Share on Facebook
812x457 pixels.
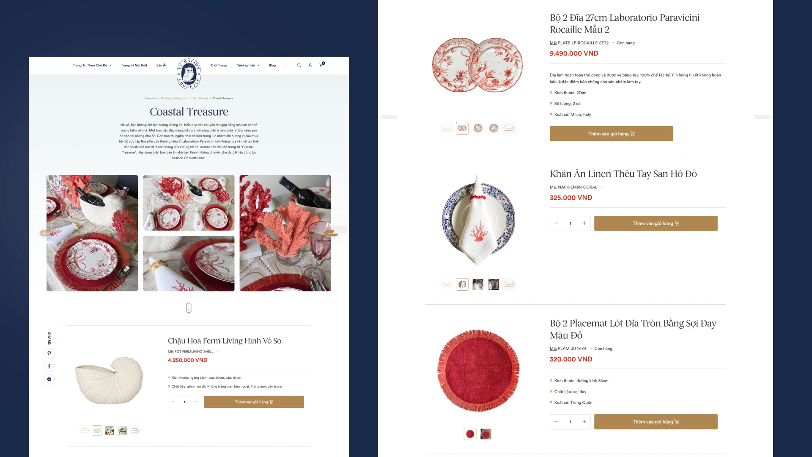click(49, 366)
